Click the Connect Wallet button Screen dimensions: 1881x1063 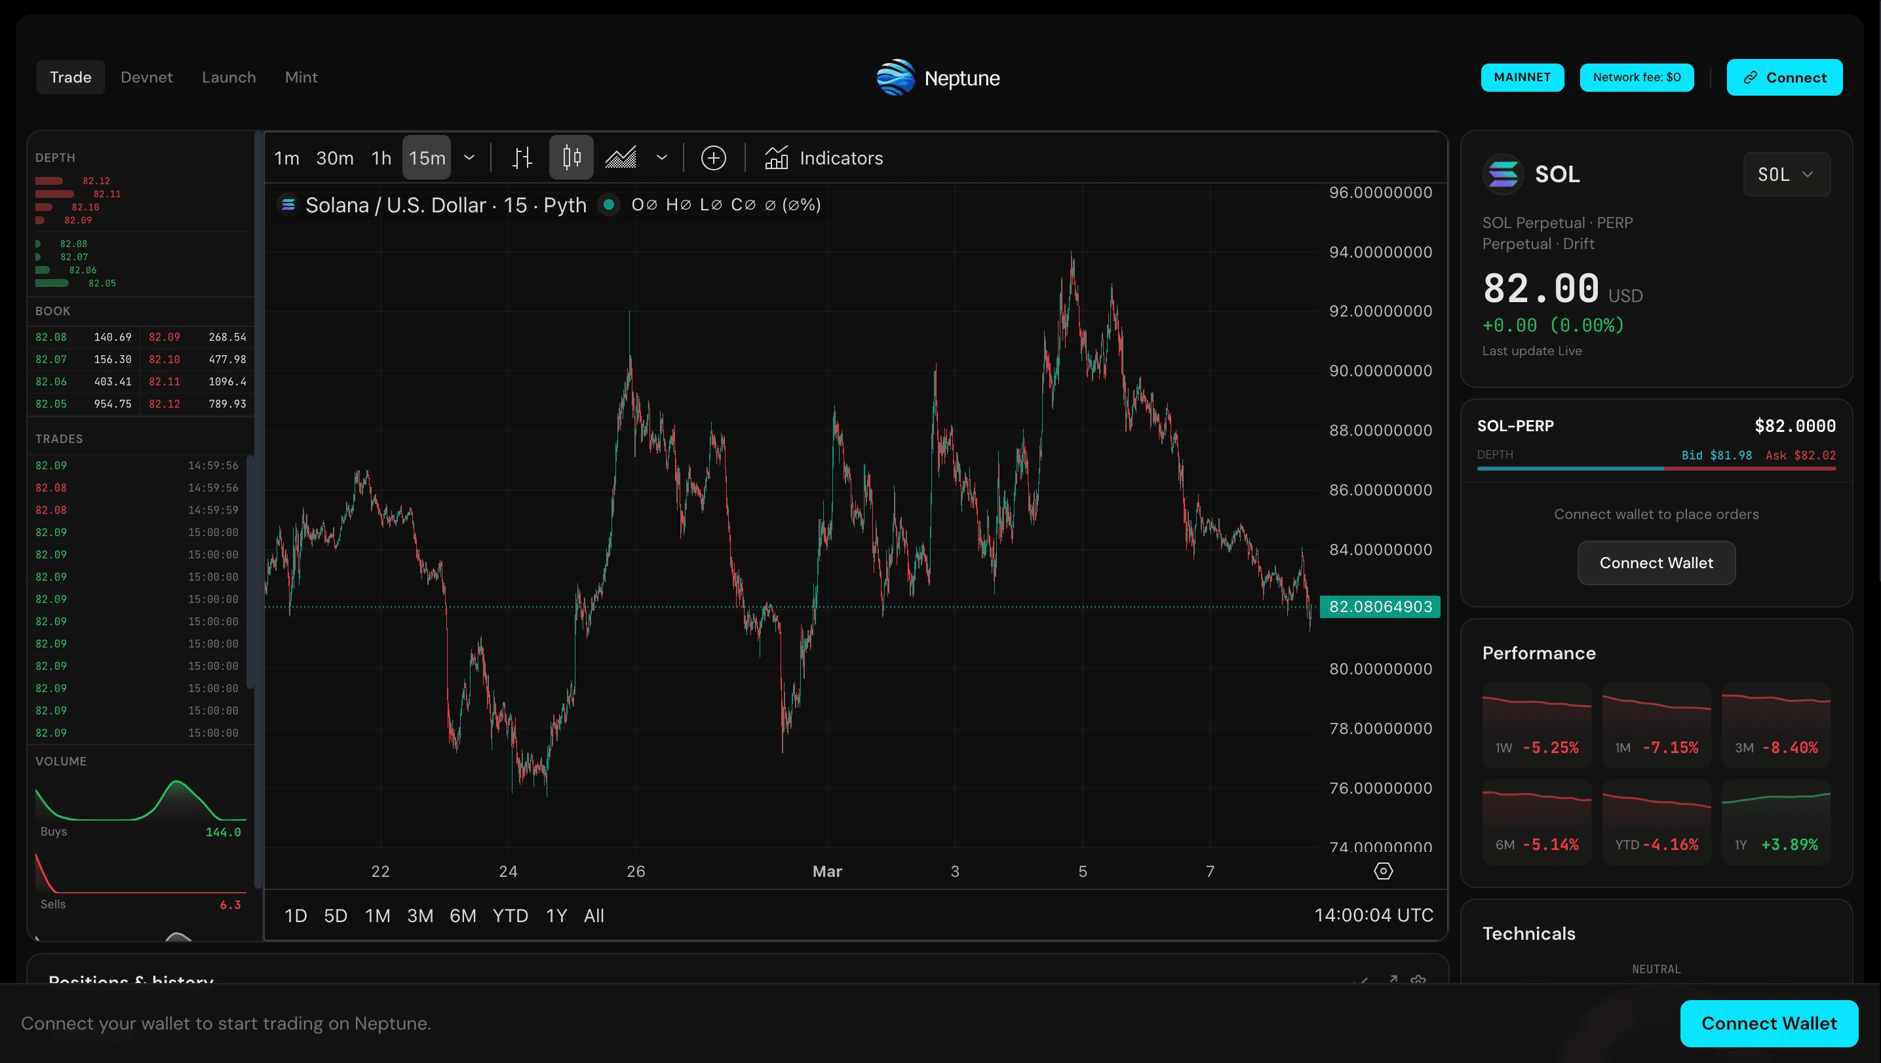pos(1656,562)
